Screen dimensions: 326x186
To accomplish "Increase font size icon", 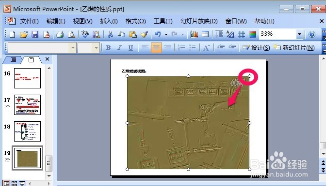I will pyautogui.click(x=206, y=48).
